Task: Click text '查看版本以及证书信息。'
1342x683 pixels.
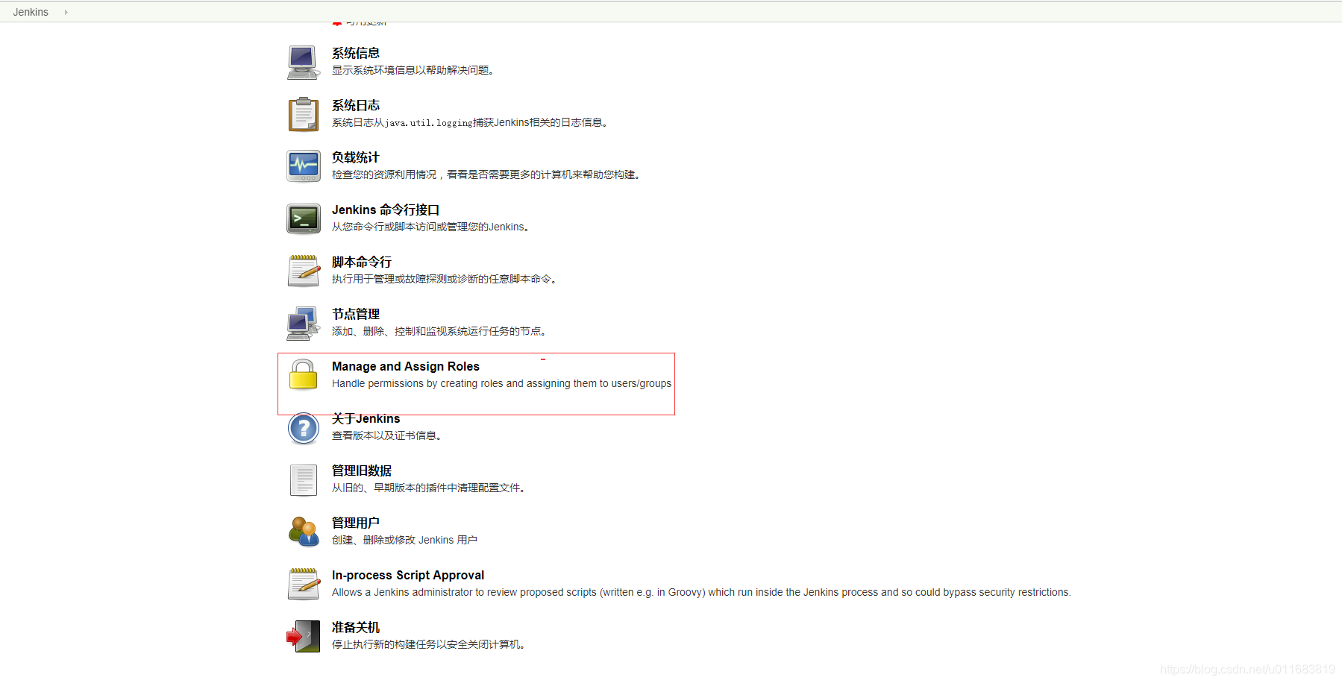Action: coord(388,435)
